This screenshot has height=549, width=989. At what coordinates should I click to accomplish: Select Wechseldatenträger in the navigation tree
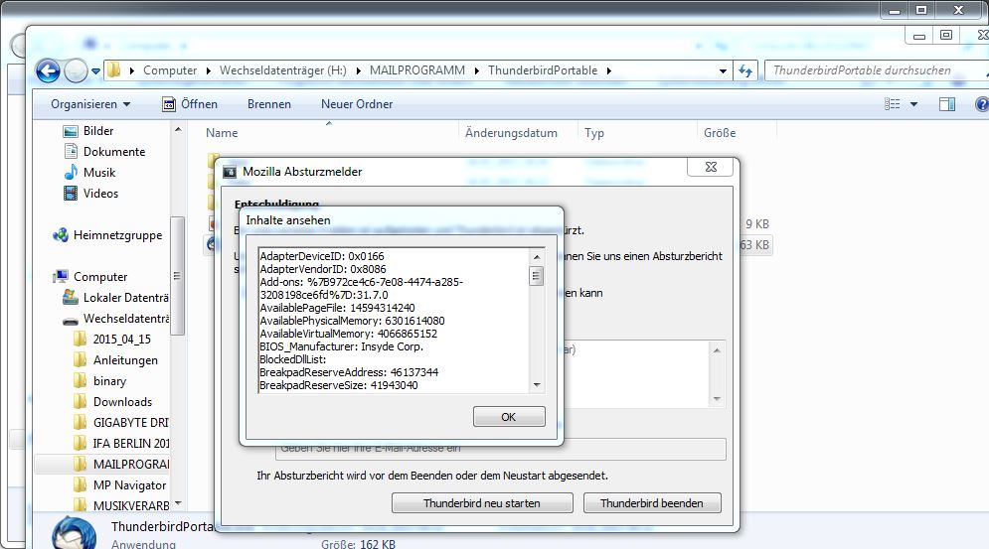(x=116, y=319)
